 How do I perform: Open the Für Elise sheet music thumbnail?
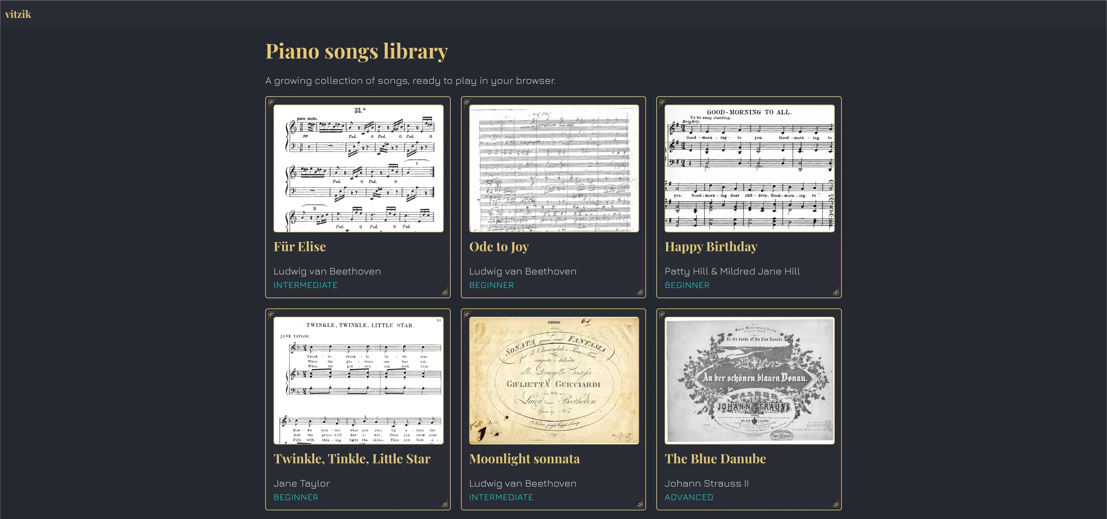click(x=358, y=168)
